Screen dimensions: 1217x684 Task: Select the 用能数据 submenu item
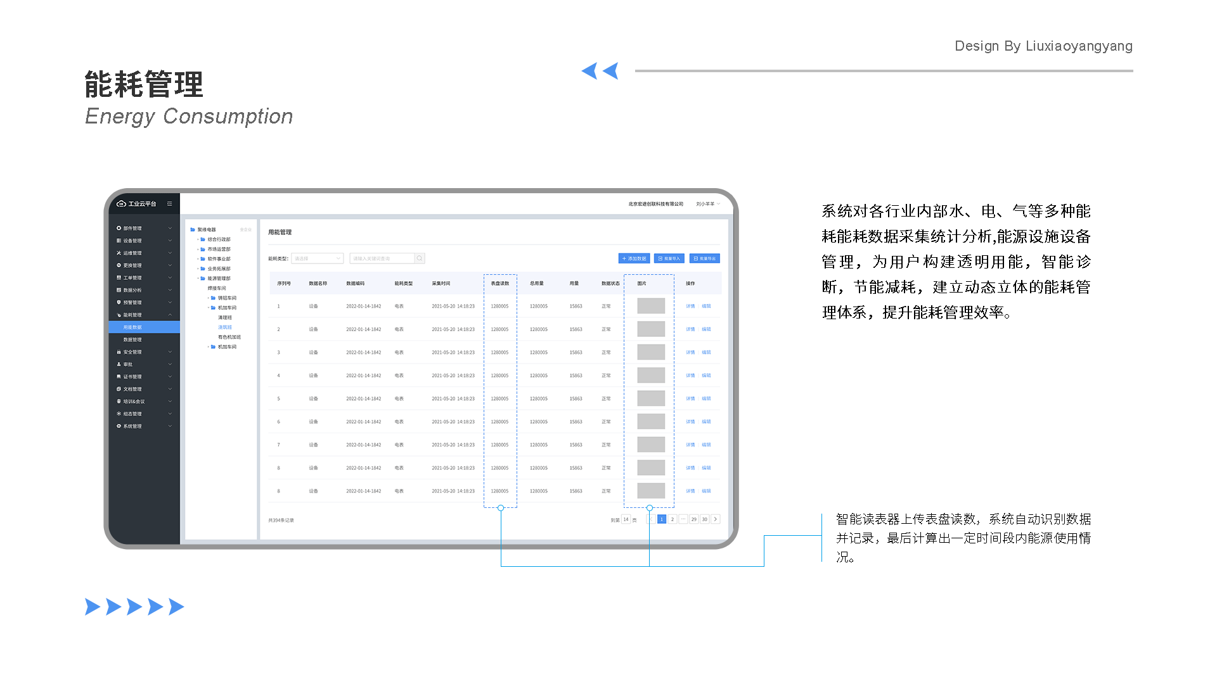pyautogui.click(x=132, y=327)
